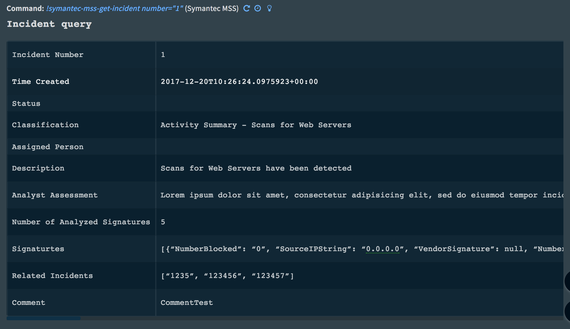Screen dimensions: 570x329
Task: Select the Time Created timestamp value
Action: pyautogui.click(x=239, y=82)
